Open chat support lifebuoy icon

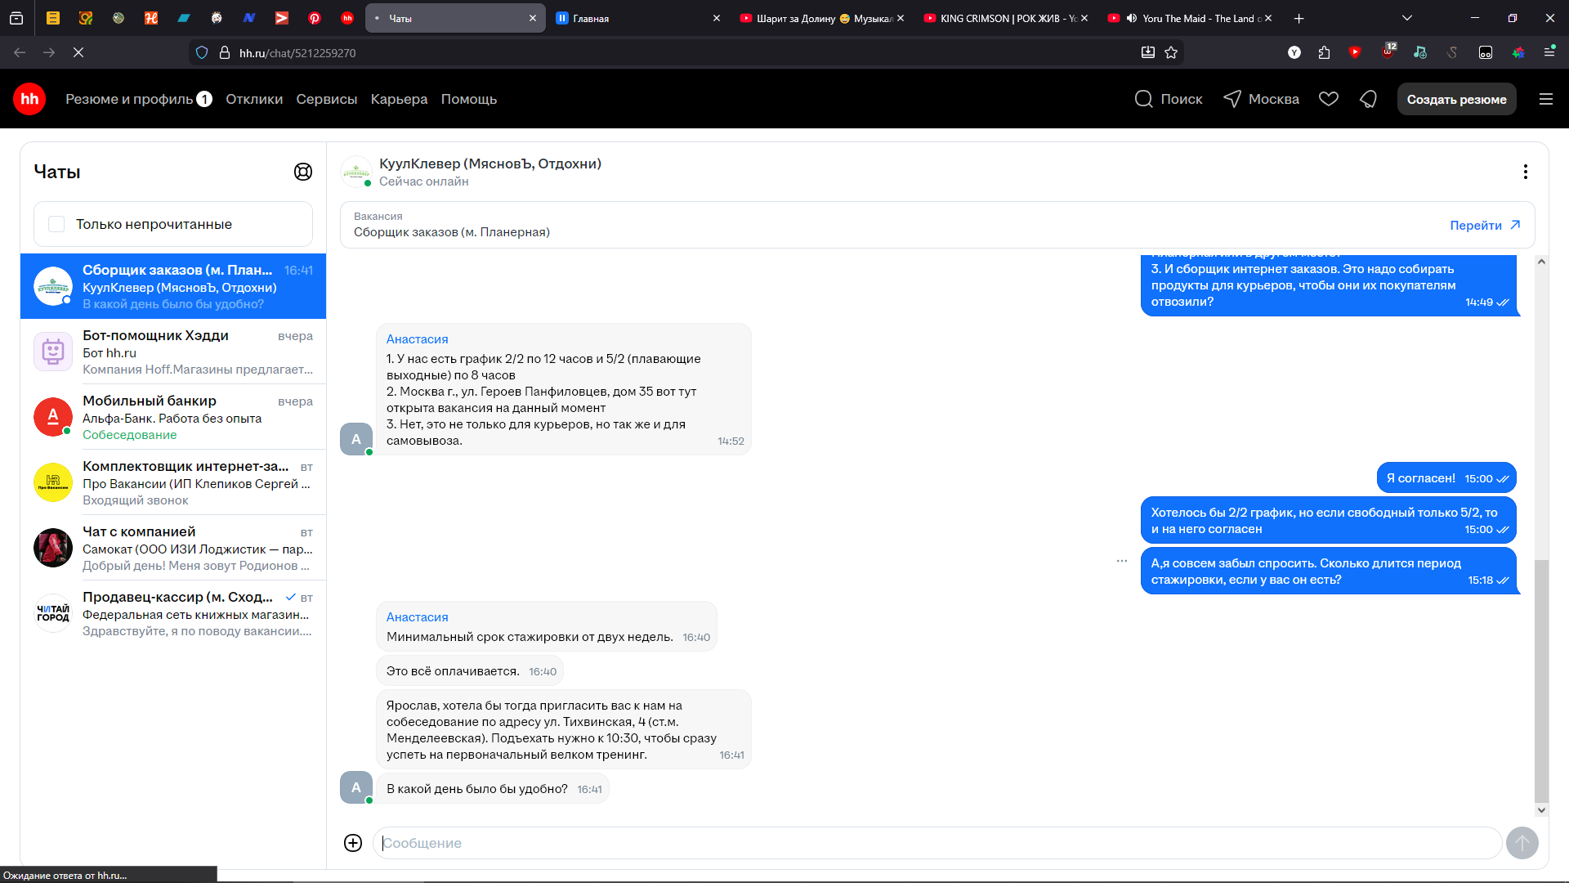(x=303, y=172)
